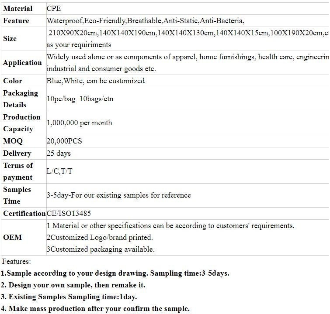Click the Feature row label
Screen dimensions: 330x314
coord(16,21)
